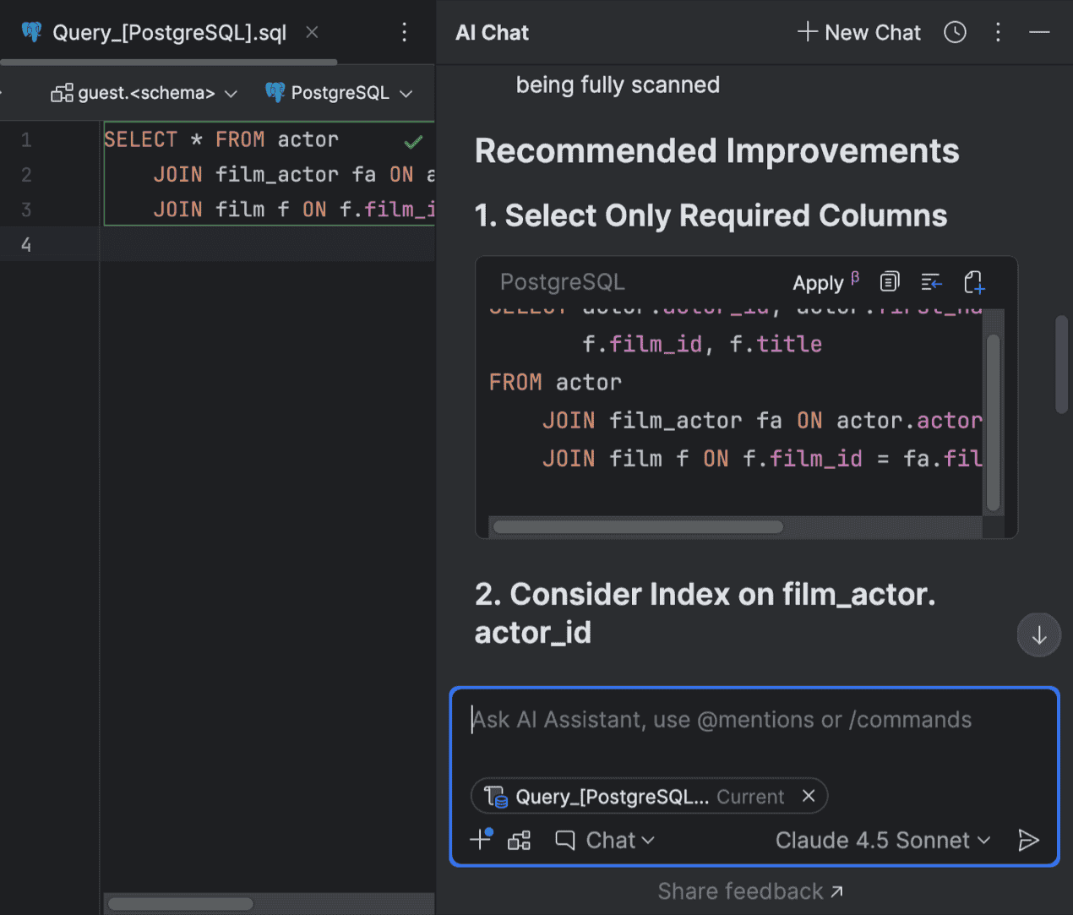Viewport: 1073px width, 915px height.
Task: Click the send message arrow icon
Action: [x=1027, y=840]
